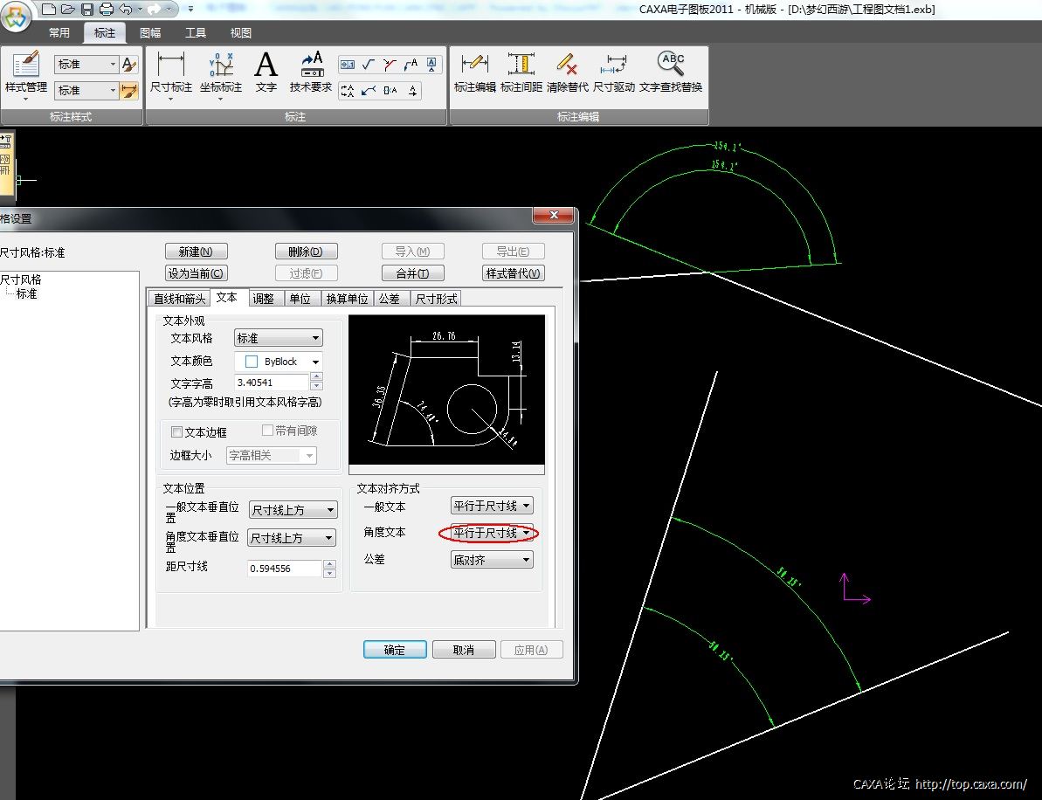Open the 文本颜色 ByBlock dropdown
Viewport: 1042px width, 800px height.
coord(278,362)
